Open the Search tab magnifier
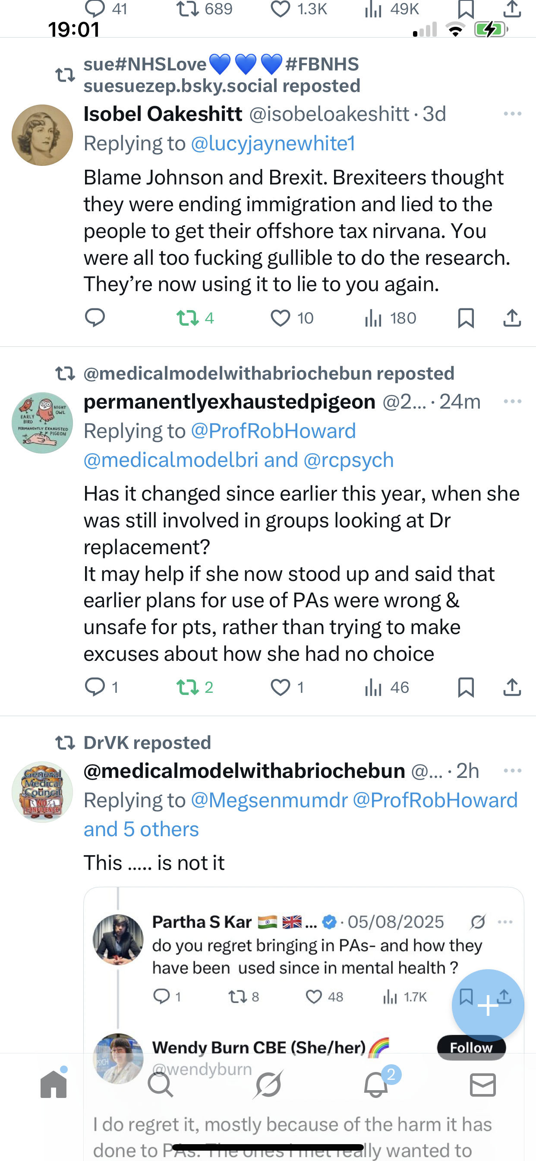 point(161,1085)
